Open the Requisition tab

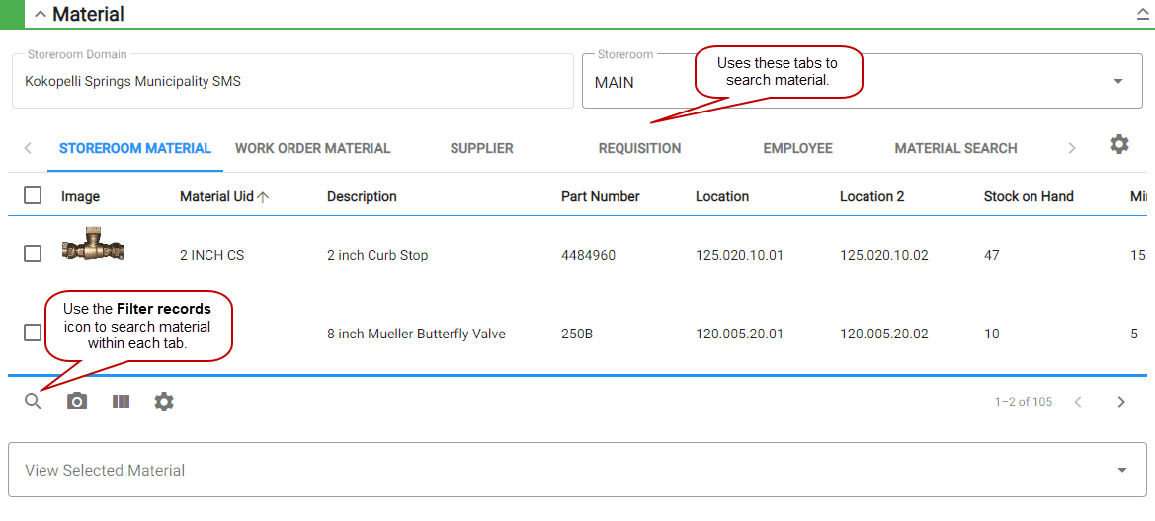pyautogui.click(x=639, y=149)
